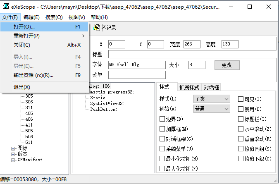Click the 文件(F) menu header
Screen dimensions: 279x184
click(10, 17)
